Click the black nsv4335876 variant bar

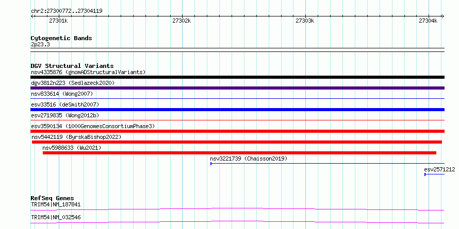[237, 77]
